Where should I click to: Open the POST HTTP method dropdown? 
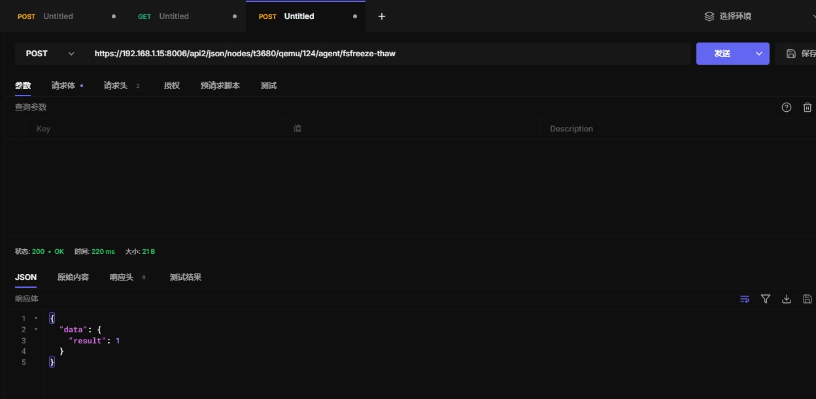click(50, 54)
